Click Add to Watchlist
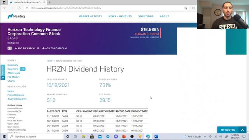The height and width of the screenshot is (140, 249). 27,48
